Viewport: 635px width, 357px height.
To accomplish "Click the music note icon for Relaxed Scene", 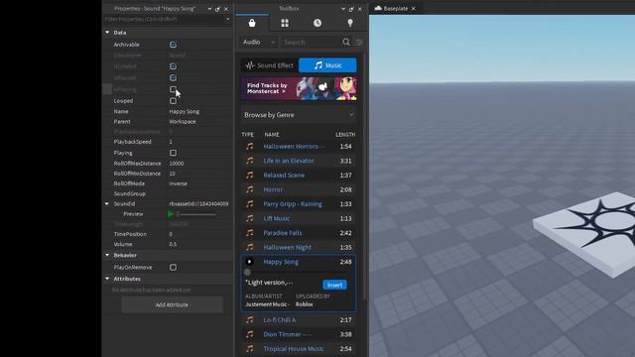I will coord(250,176).
